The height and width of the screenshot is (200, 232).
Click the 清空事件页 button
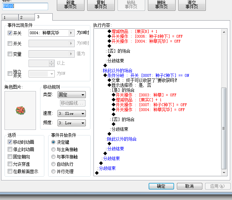click(x=192, y=5)
